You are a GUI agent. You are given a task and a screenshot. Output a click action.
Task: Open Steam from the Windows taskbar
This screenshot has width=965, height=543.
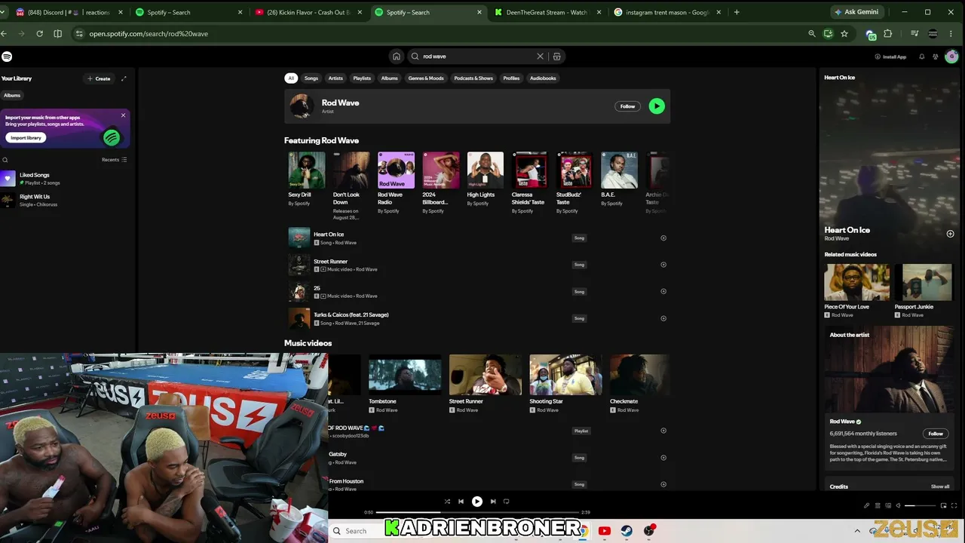point(626,531)
